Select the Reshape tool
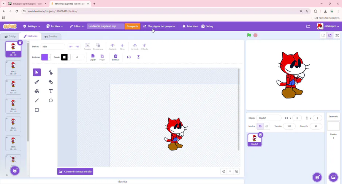Viewport: 342px width, 184px height. click(x=51, y=72)
